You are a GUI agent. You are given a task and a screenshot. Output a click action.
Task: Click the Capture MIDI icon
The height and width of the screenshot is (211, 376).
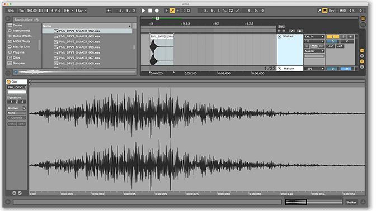[183, 11]
